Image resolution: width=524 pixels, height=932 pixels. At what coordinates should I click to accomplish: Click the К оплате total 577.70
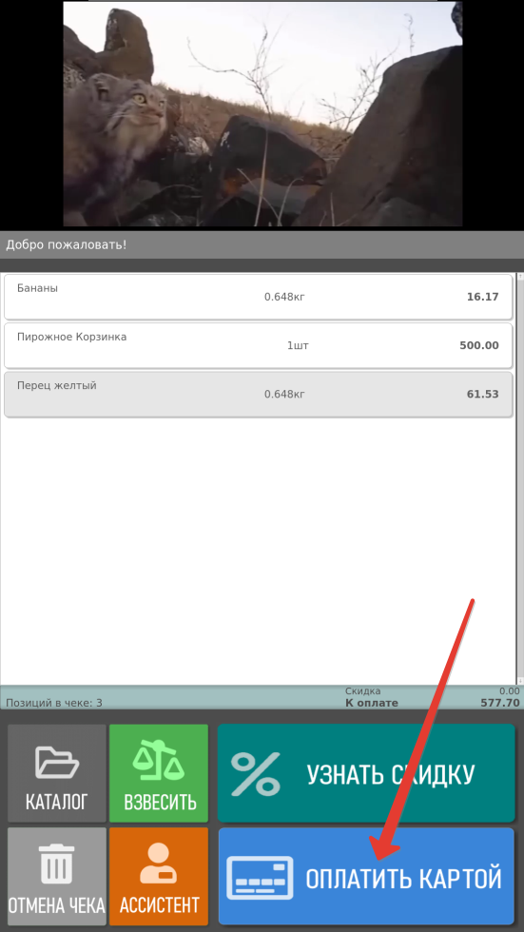point(499,703)
